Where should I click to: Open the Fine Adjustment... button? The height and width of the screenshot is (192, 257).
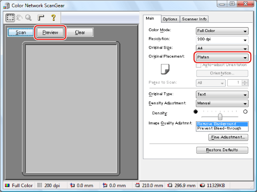pyautogui.click(x=228, y=137)
